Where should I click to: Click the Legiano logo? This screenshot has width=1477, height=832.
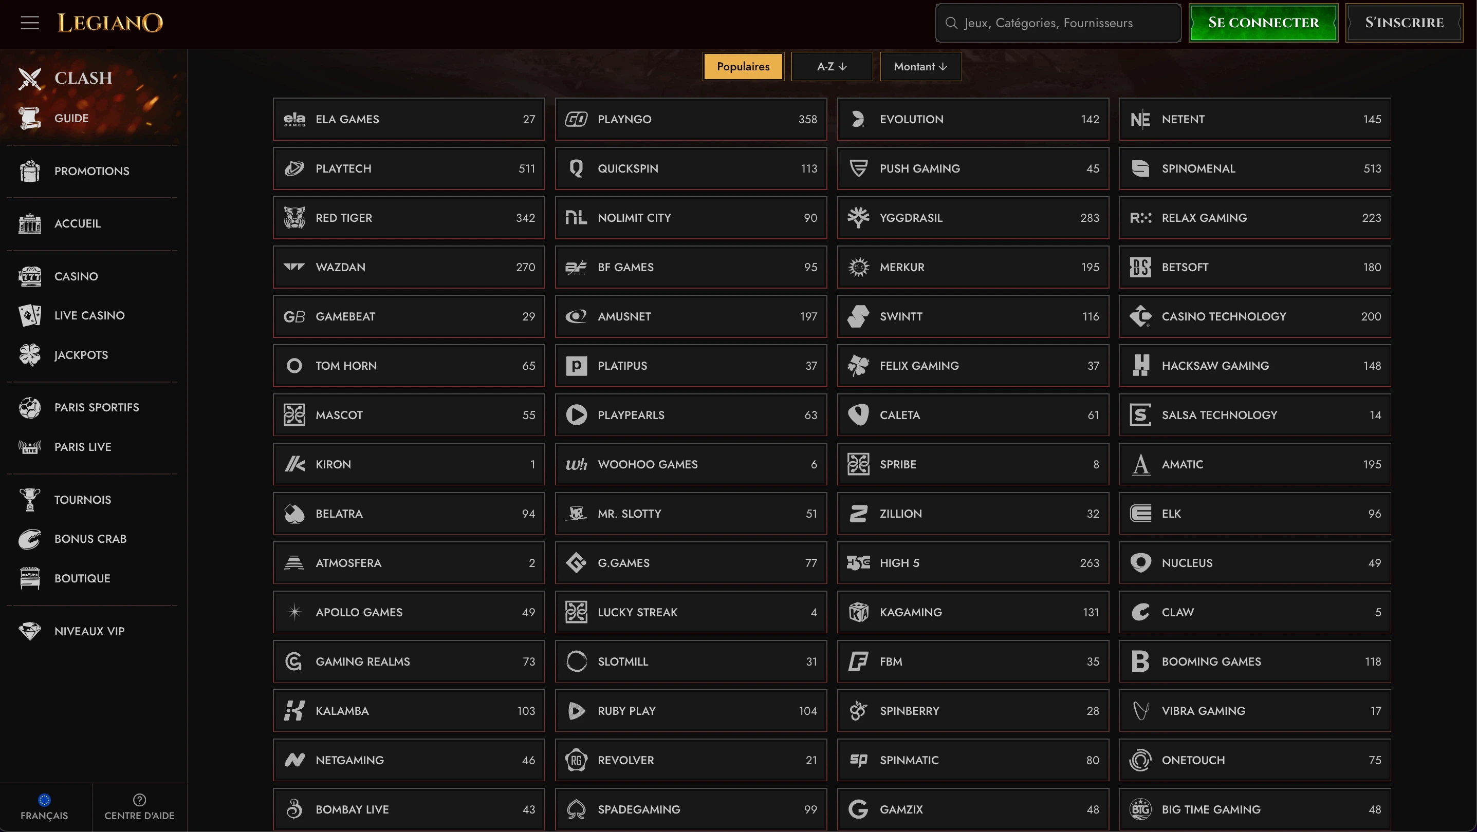click(110, 23)
